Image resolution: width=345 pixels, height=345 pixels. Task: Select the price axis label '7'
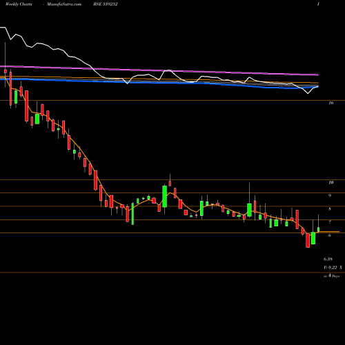point(330,222)
